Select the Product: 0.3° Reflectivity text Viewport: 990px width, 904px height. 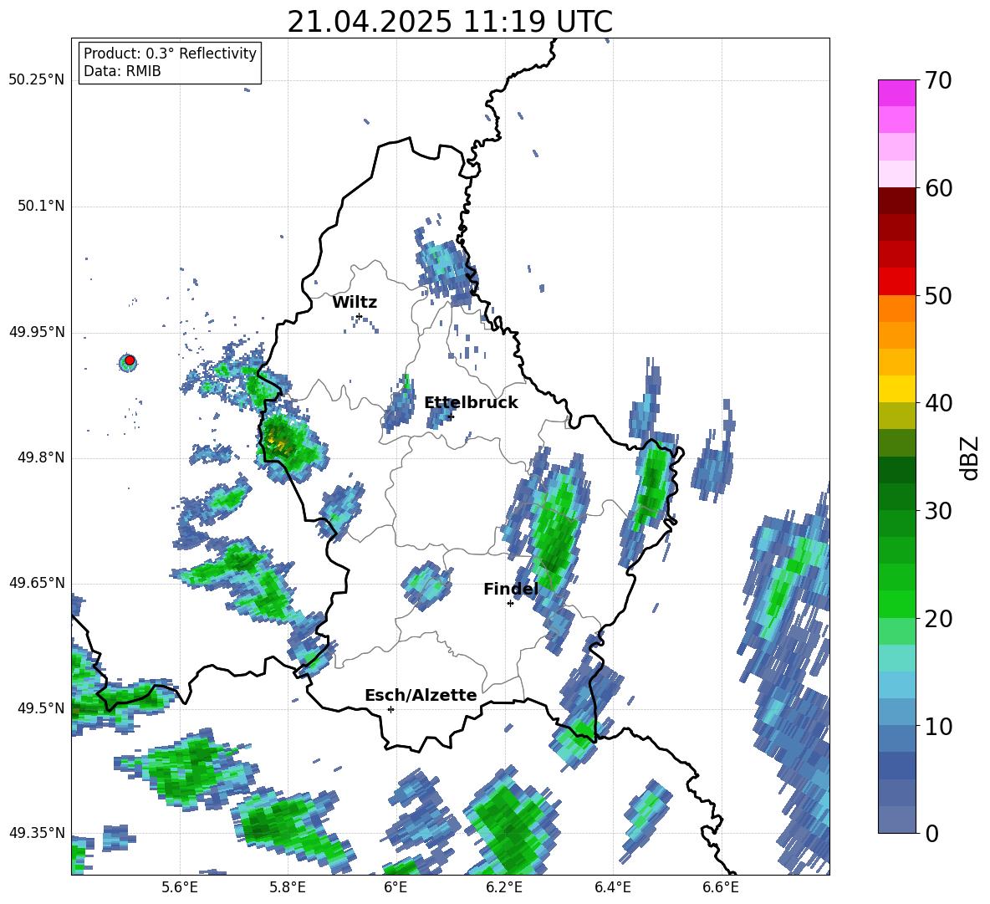pyautogui.click(x=170, y=54)
